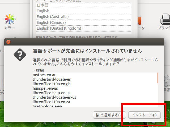Select English (Canada) language entry

(x=83, y=22)
